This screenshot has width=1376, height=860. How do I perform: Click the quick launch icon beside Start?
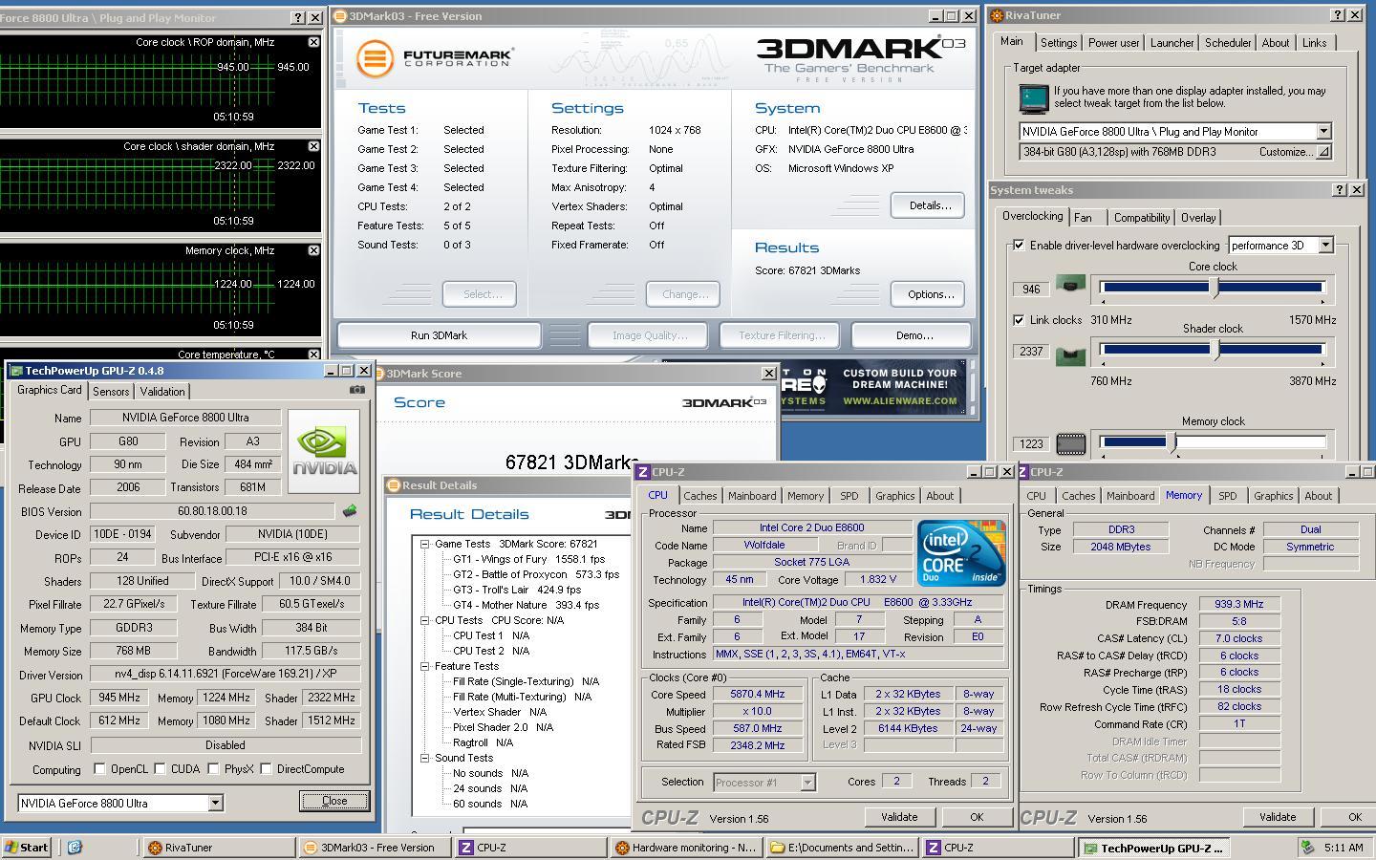click(75, 847)
